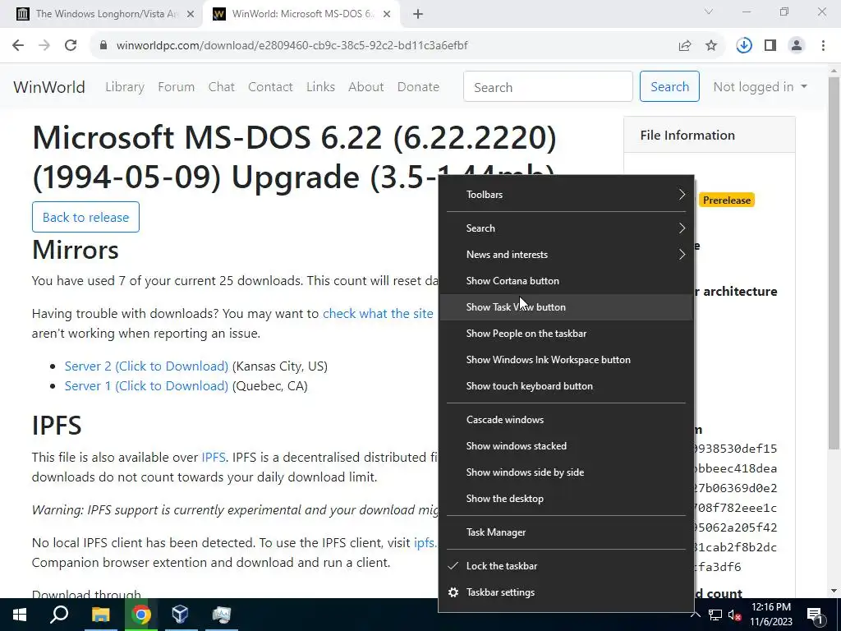841x631 pixels.
Task: Toggle Show Windows Ink Workspace button
Action: [567, 360]
